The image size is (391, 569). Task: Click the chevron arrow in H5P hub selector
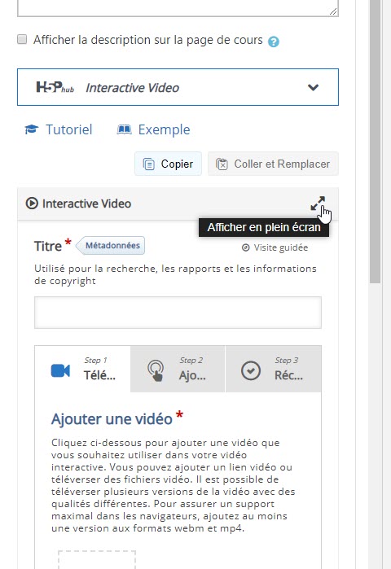pos(313,87)
